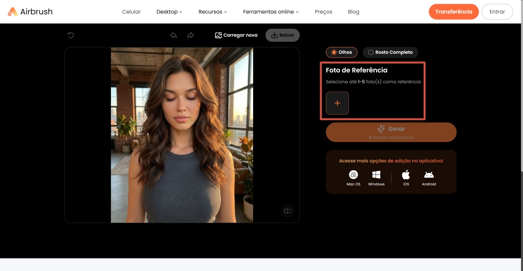
Task: Open the Celular menu item
Action: point(131,11)
